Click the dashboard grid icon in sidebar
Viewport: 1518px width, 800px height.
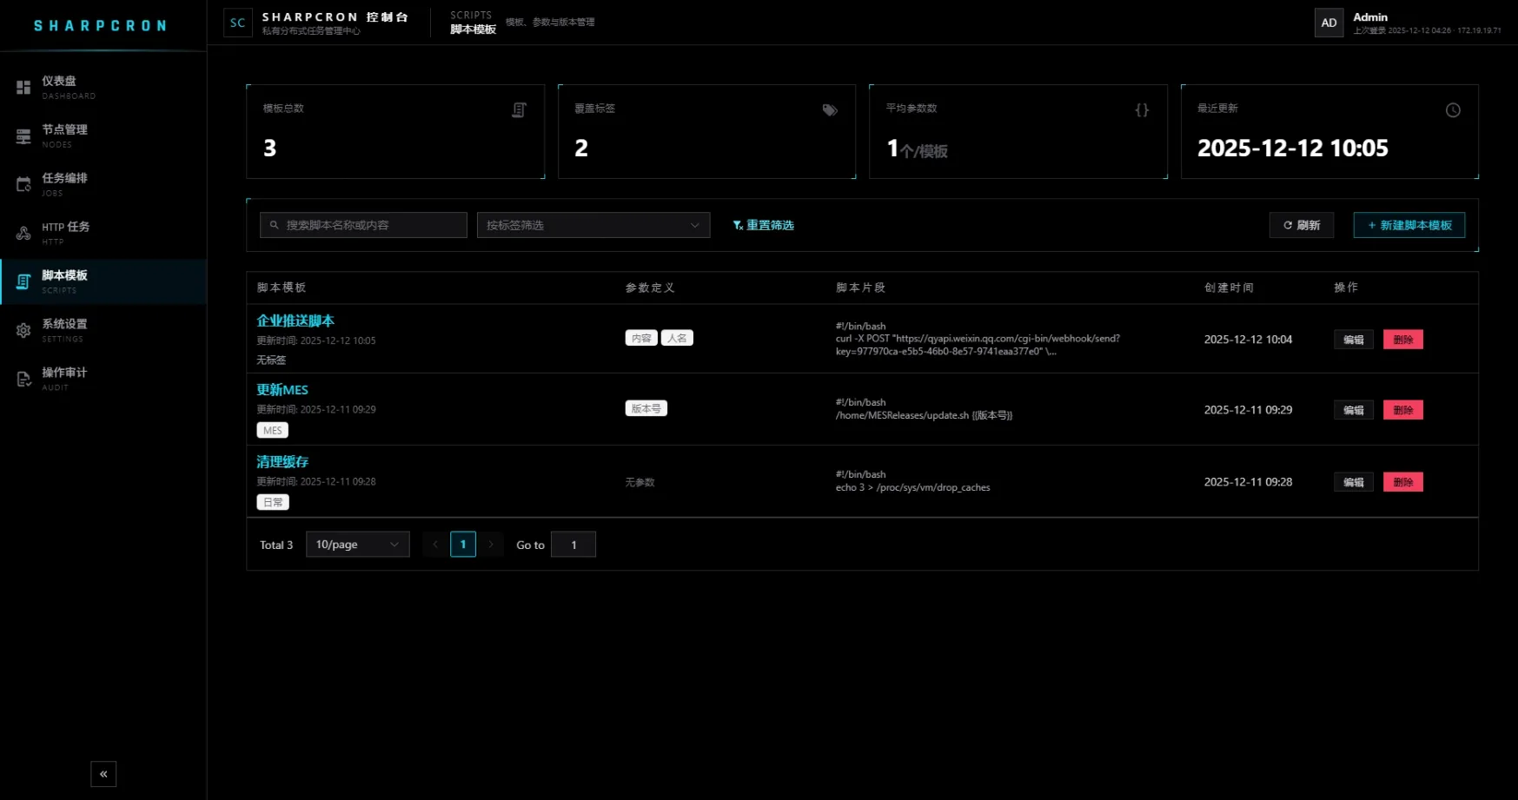[x=23, y=88]
